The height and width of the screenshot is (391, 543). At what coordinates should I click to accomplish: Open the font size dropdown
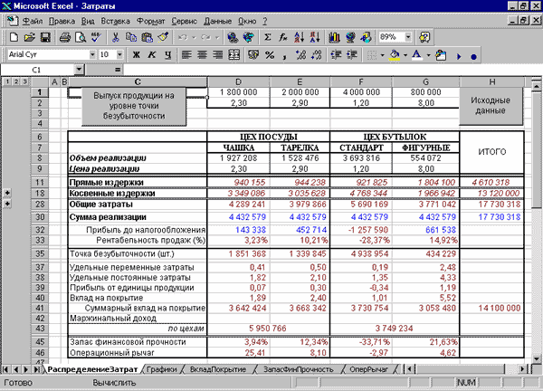pyautogui.click(x=119, y=54)
